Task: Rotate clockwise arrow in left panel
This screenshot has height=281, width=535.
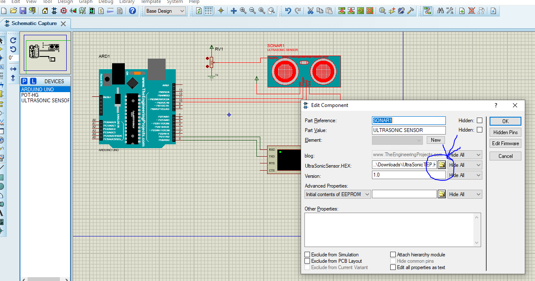Action: pos(13,40)
